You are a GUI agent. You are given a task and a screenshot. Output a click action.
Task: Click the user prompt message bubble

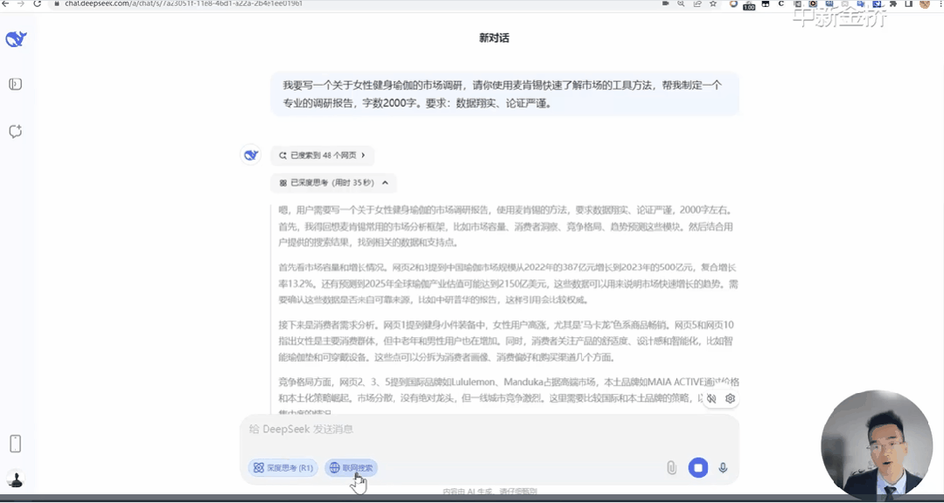coord(505,93)
